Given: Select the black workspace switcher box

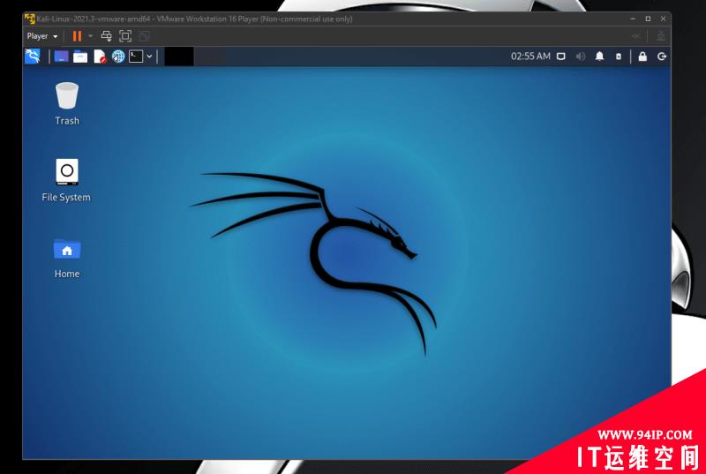Looking at the screenshot, I should pyautogui.click(x=179, y=56).
